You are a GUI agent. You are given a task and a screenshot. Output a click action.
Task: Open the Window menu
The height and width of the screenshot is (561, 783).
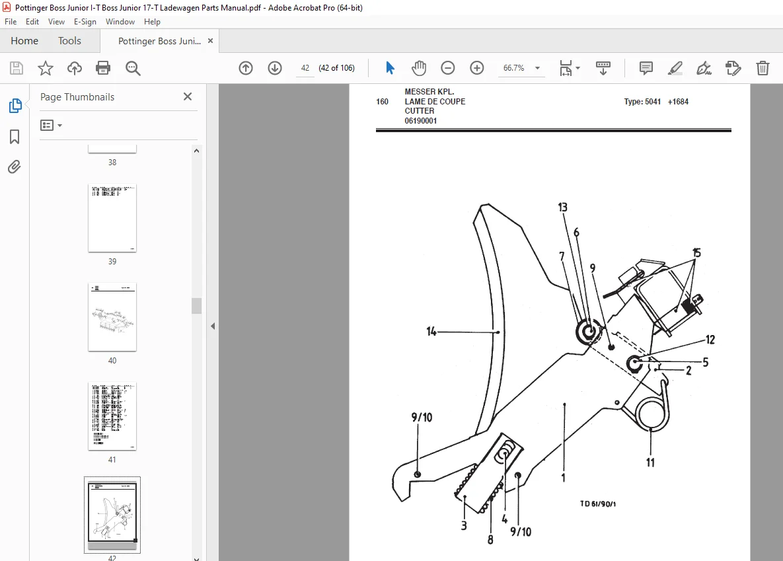pyautogui.click(x=120, y=22)
